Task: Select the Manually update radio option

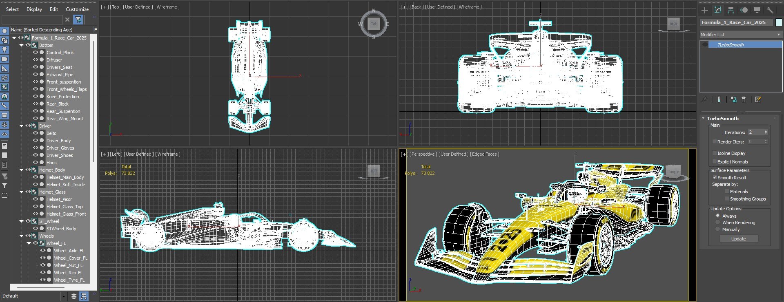Action: pos(718,229)
